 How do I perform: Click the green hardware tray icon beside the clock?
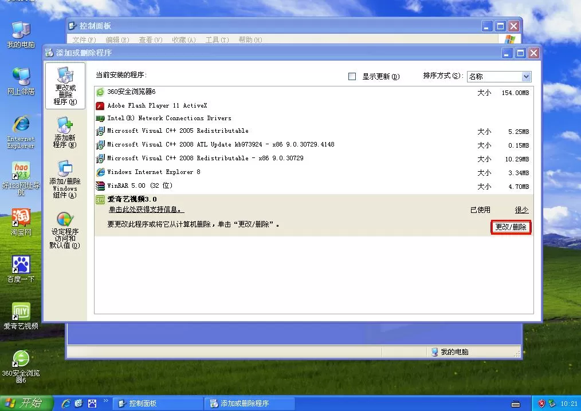point(552,404)
